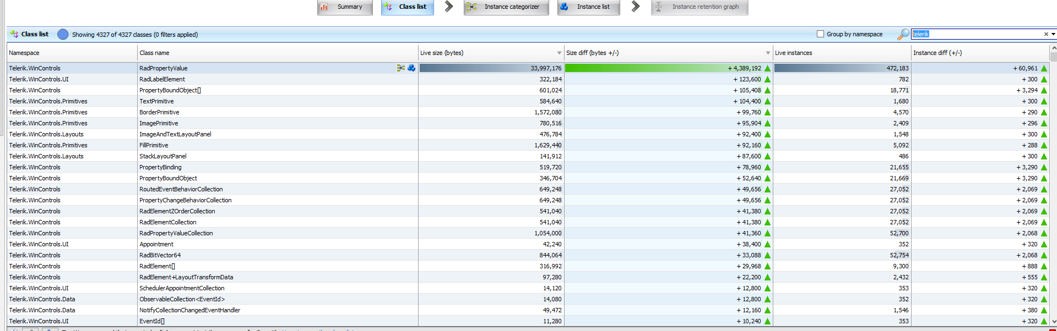
Task: Click the Telerik.WinControls.Layouts namespace of StackLayoutPanel
Action: (x=46, y=156)
